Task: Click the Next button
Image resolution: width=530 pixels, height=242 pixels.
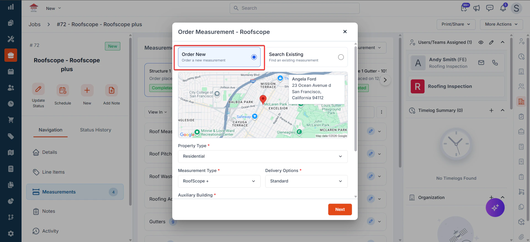Action: tap(340, 209)
